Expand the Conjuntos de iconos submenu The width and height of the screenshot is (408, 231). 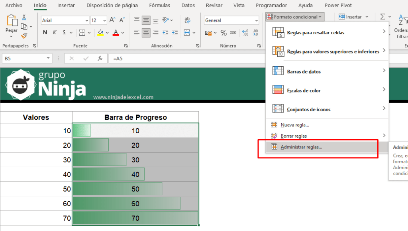click(328, 109)
